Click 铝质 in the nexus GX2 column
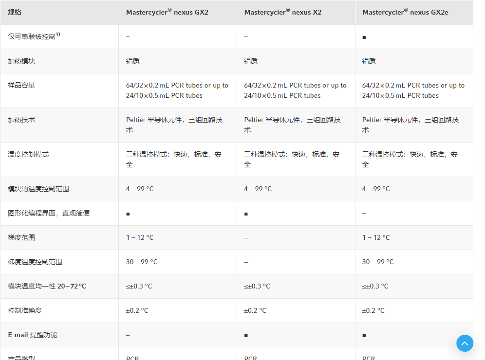 click(x=133, y=61)
